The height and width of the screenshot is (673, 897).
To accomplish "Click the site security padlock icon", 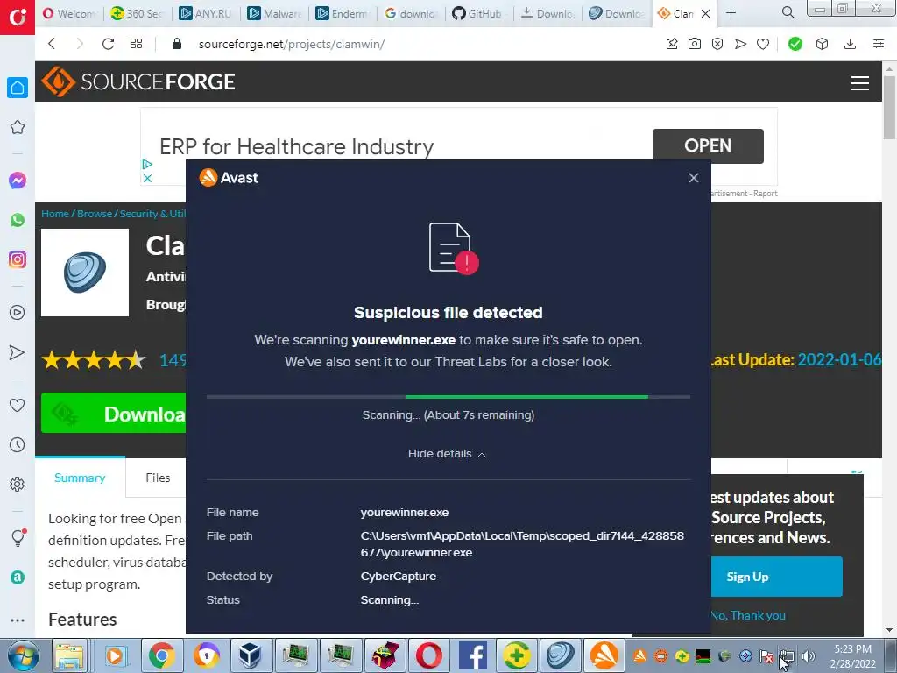I will click(x=177, y=44).
